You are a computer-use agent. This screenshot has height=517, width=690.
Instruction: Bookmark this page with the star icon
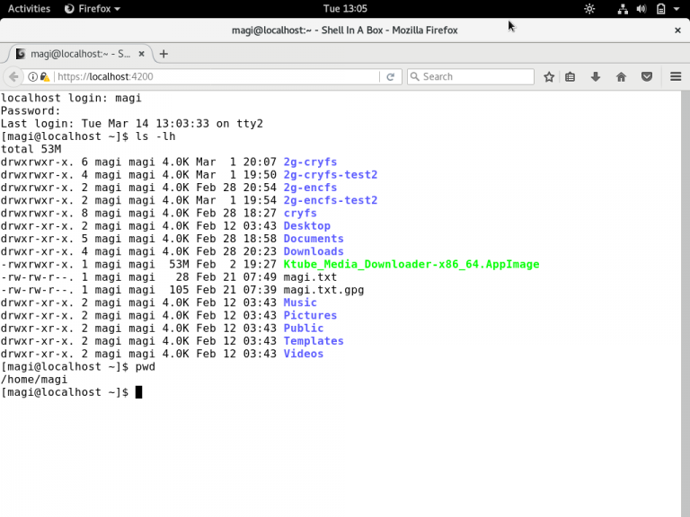(549, 77)
